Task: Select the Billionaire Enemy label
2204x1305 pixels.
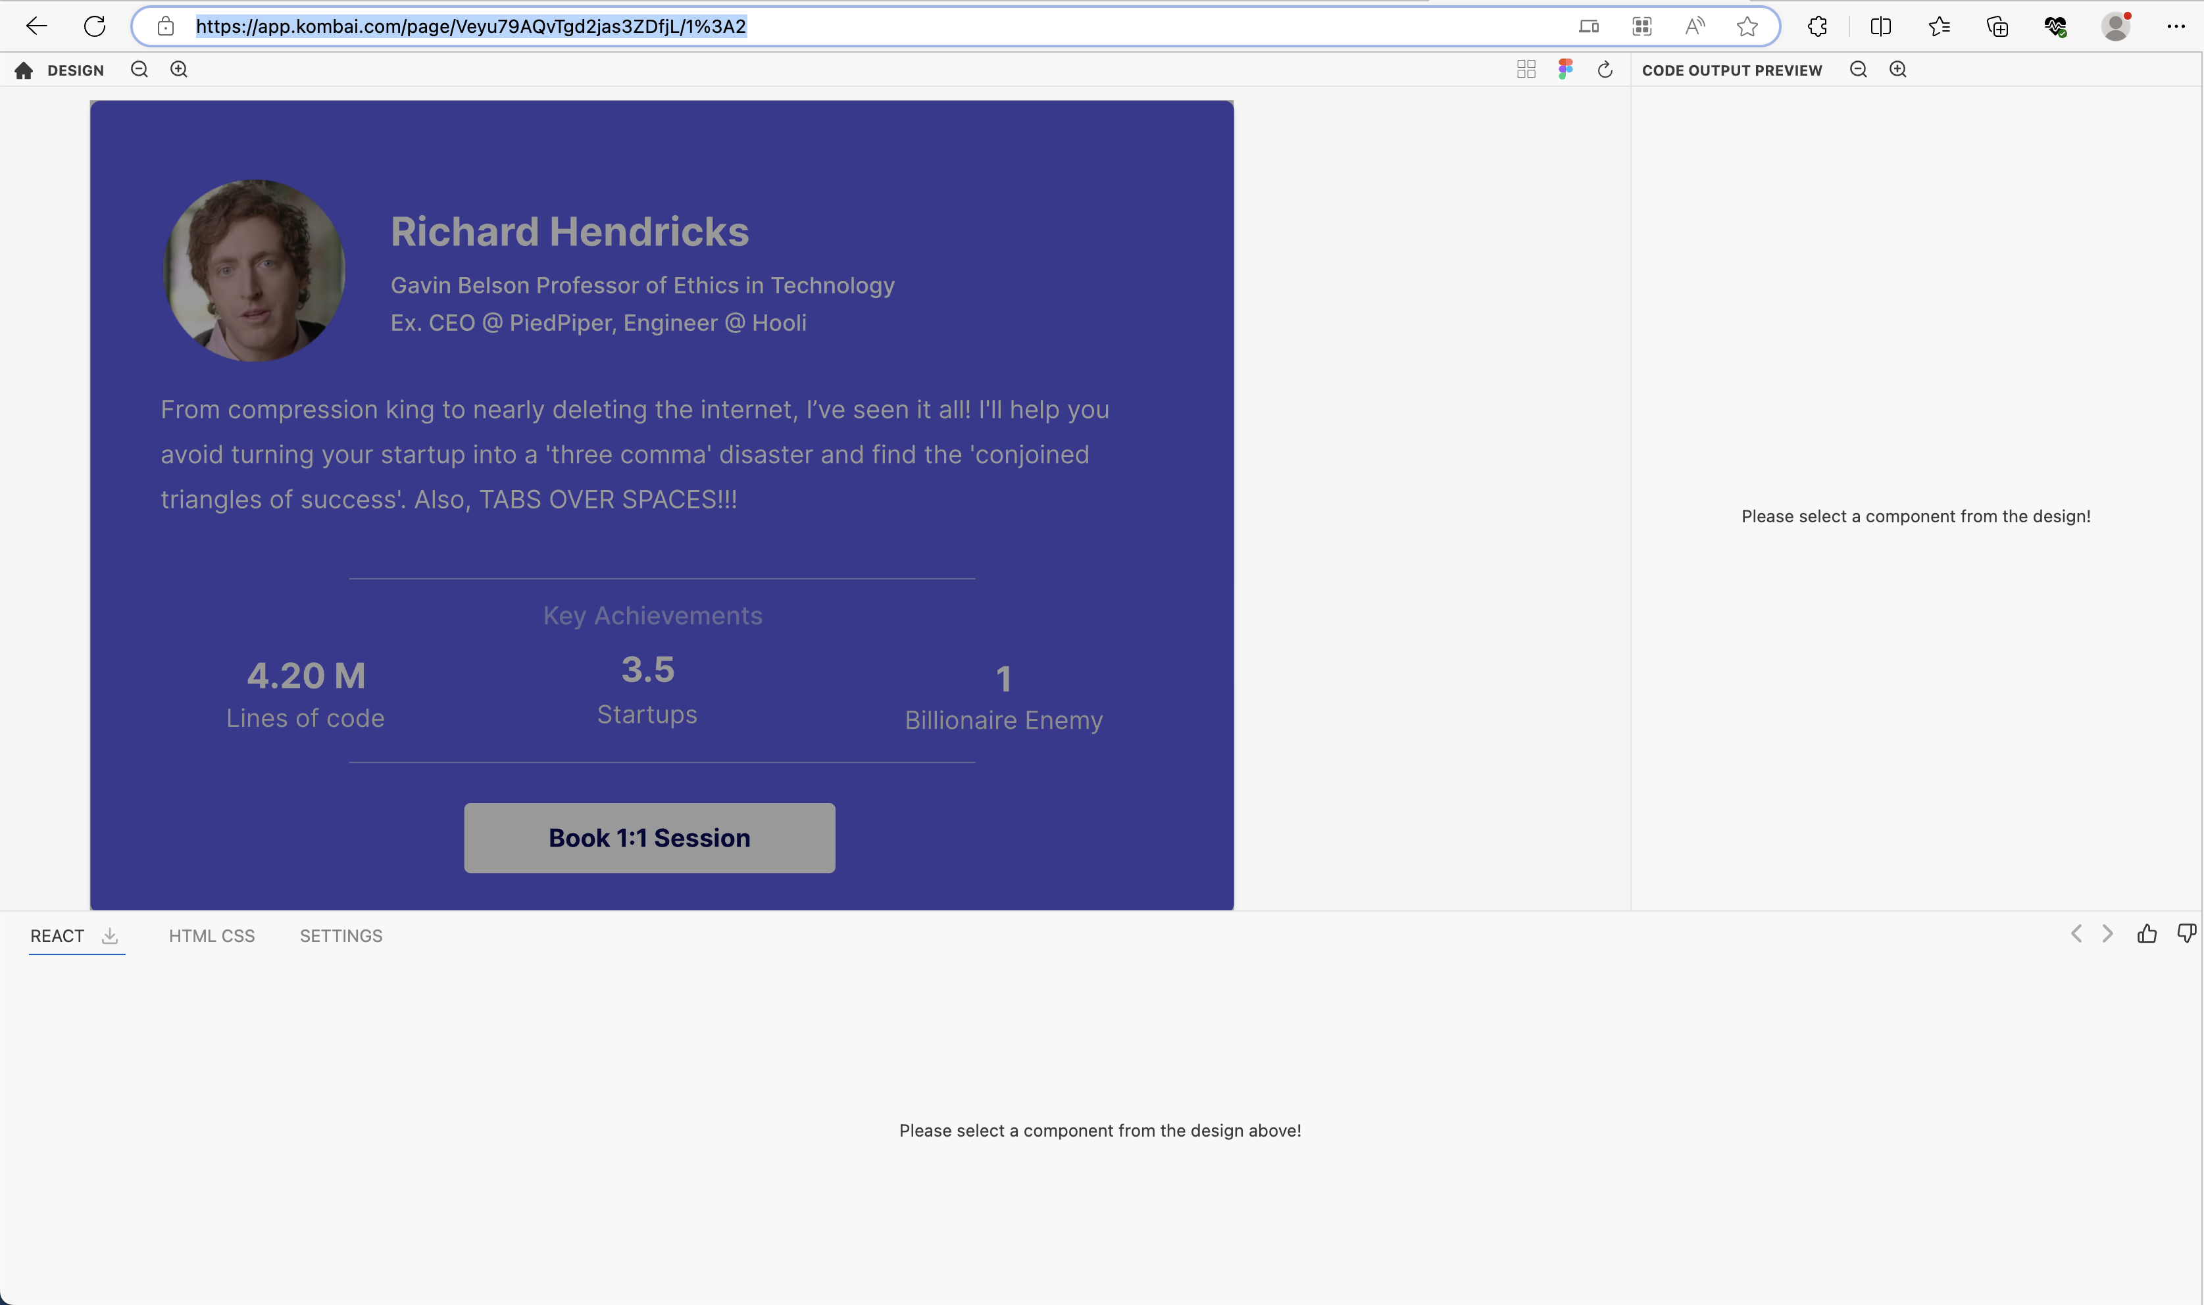Action: [1003, 720]
